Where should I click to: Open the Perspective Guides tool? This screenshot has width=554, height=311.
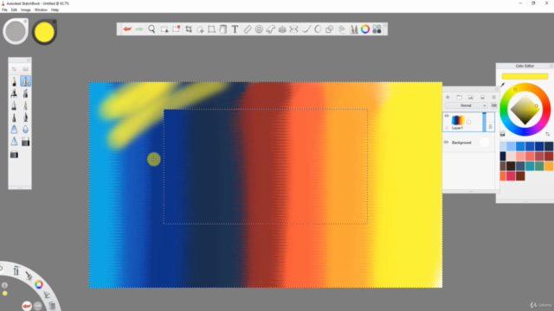[282, 29]
